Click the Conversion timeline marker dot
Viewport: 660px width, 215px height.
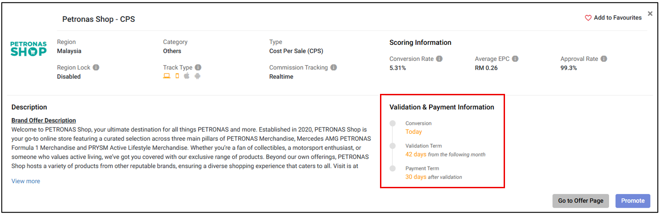[x=393, y=123]
